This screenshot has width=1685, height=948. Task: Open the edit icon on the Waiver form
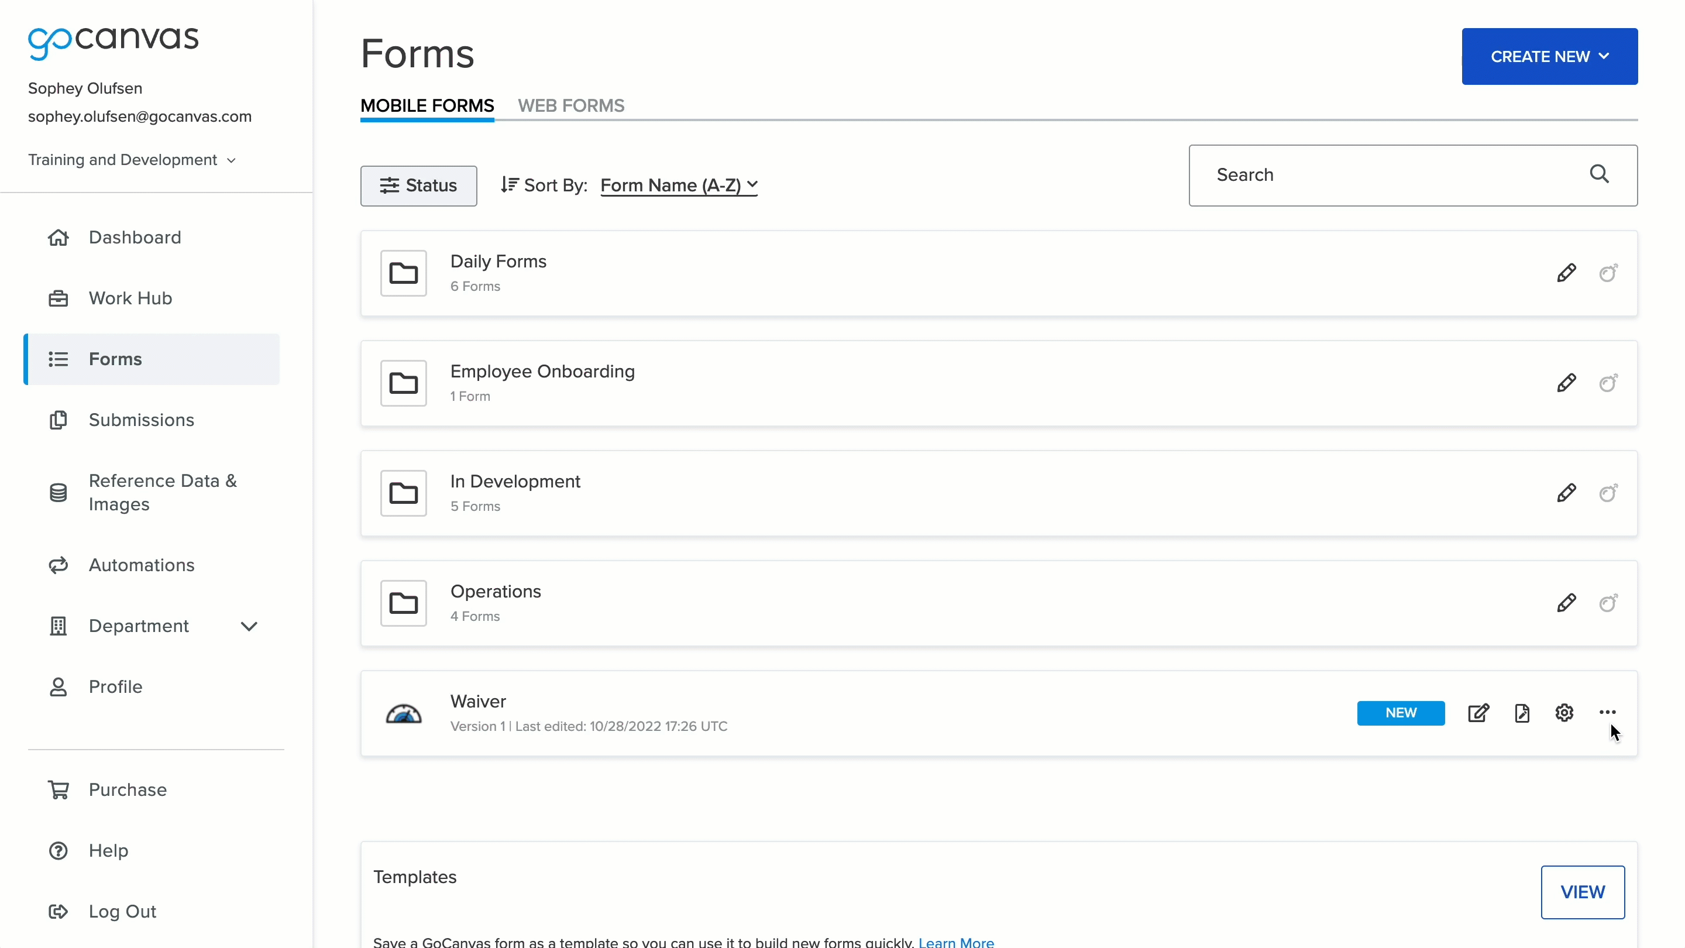pos(1479,713)
